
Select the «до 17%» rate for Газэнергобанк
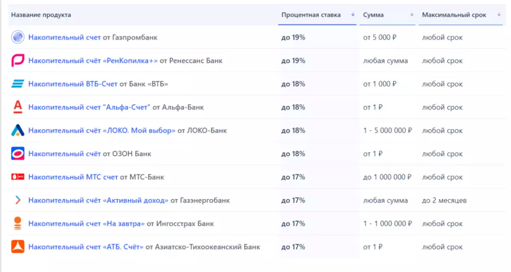pyautogui.click(x=293, y=200)
